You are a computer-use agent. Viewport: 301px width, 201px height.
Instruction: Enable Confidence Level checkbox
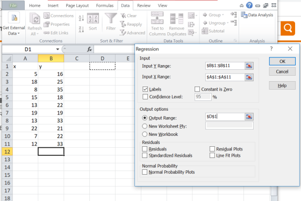coord(145,97)
